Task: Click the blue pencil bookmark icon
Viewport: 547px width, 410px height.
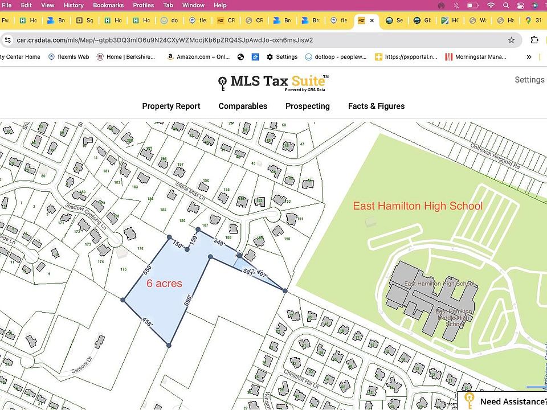Action: tap(255, 57)
